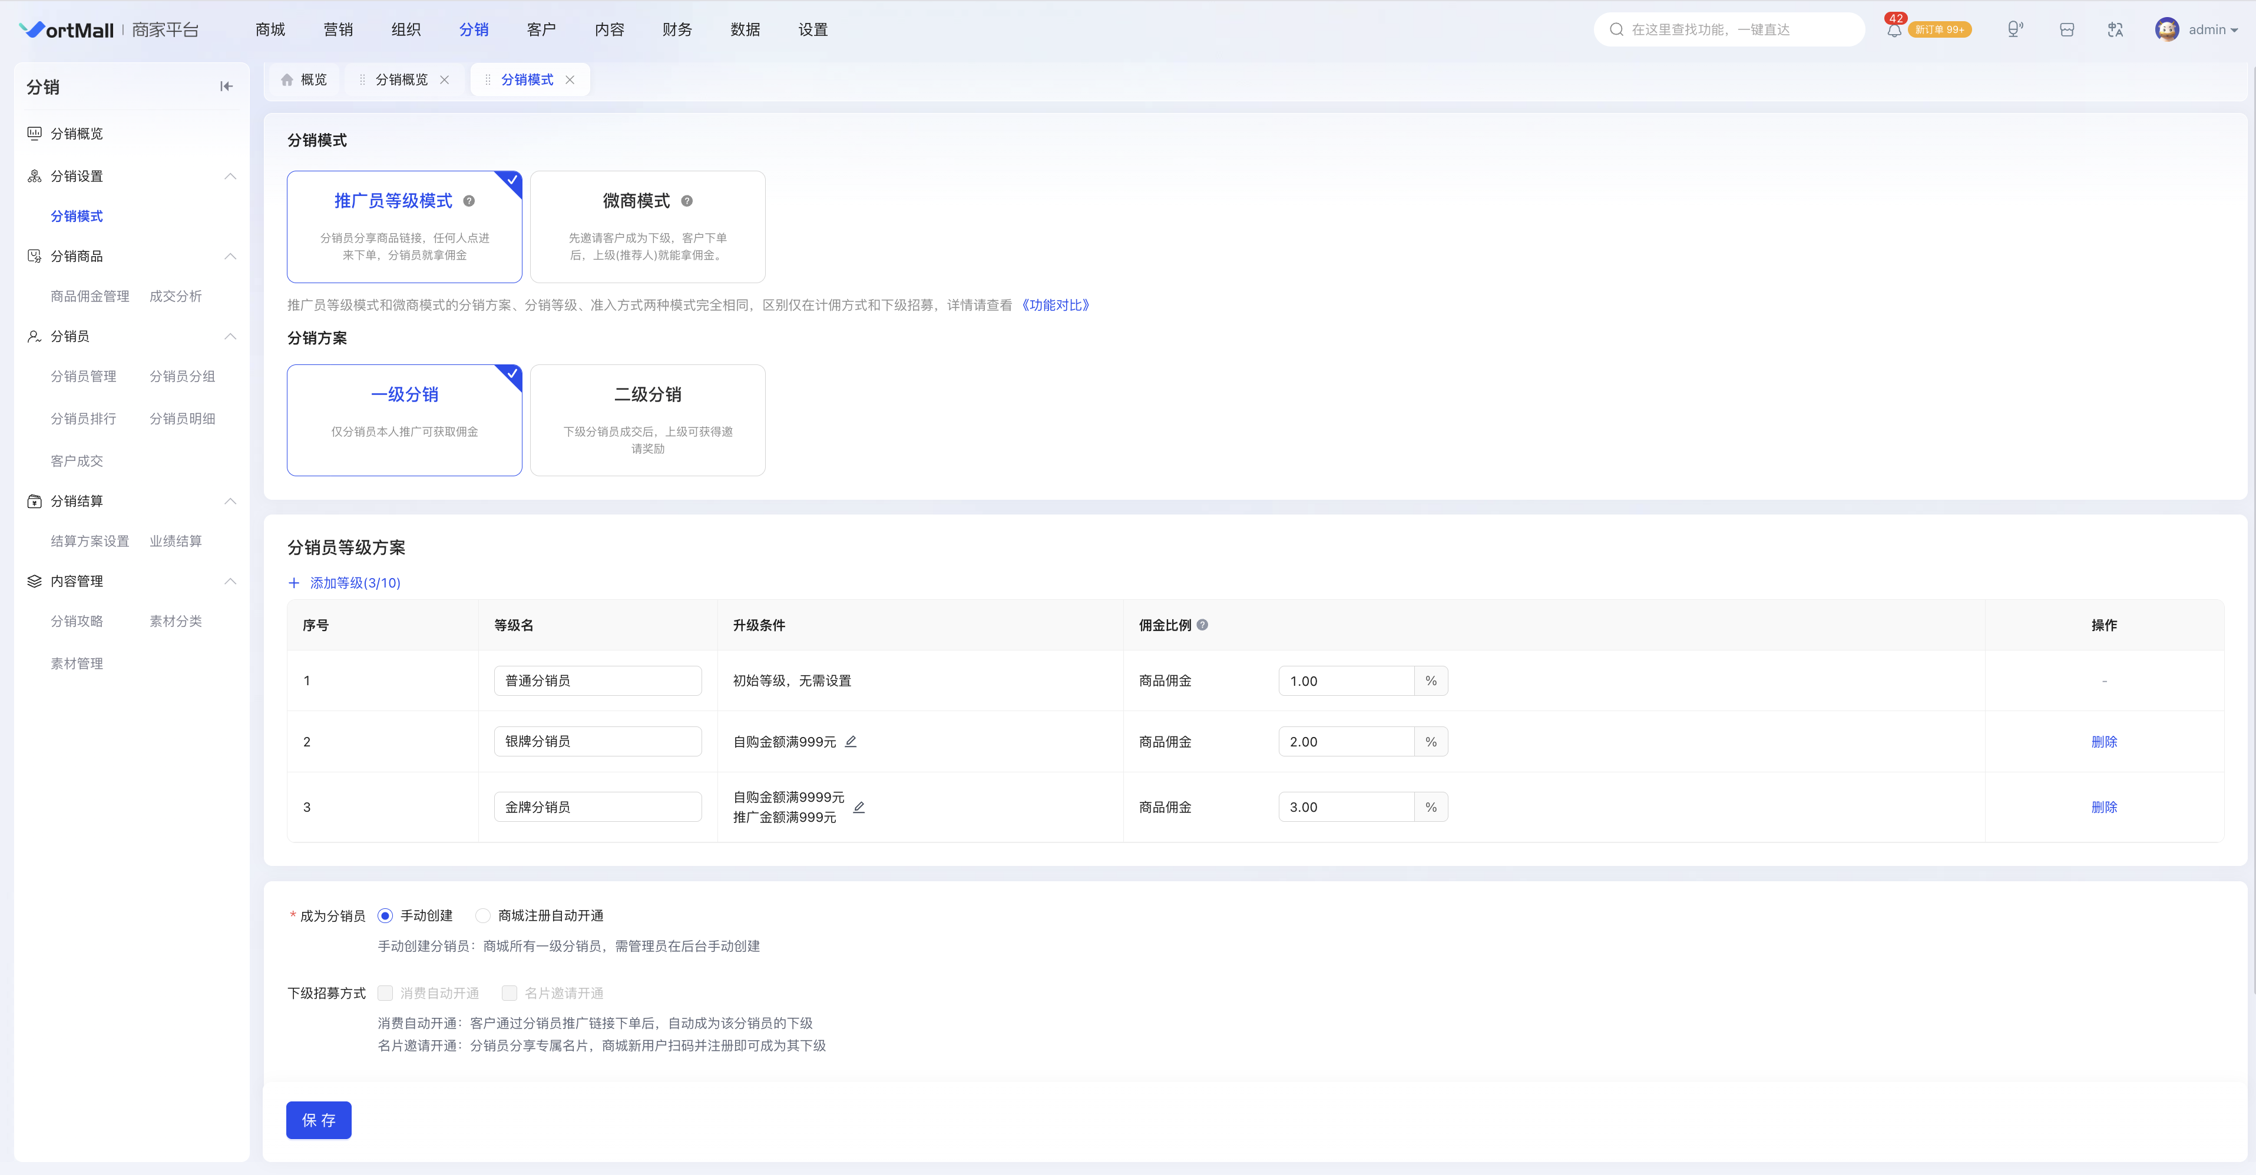This screenshot has width=2256, height=1175.
Task: Click help icon beside 推广员等级模式
Action: click(x=469, y=201)
